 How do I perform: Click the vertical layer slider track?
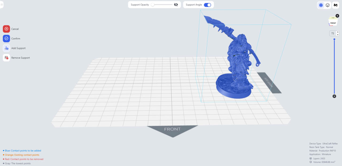tap(334, 67)
